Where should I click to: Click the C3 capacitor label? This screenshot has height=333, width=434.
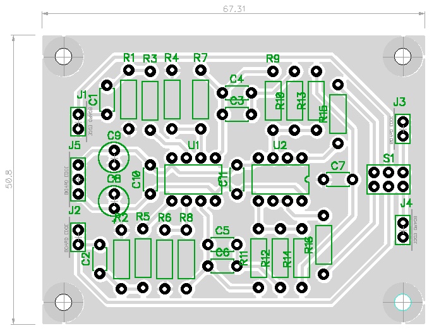point(237,100)
